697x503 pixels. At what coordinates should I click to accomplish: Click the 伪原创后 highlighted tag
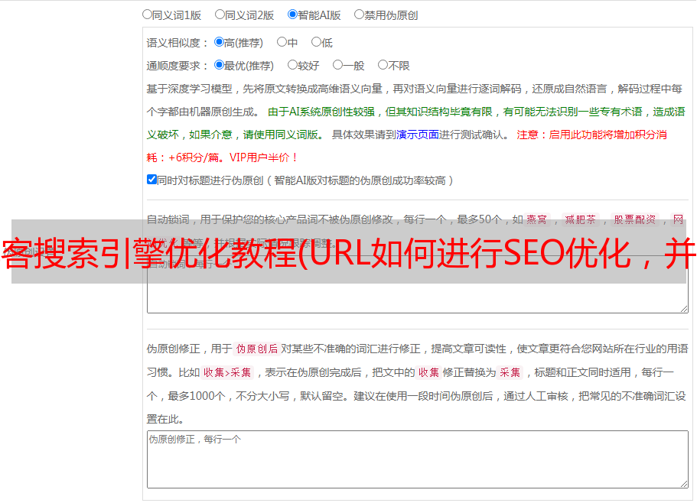pos(257,349)
